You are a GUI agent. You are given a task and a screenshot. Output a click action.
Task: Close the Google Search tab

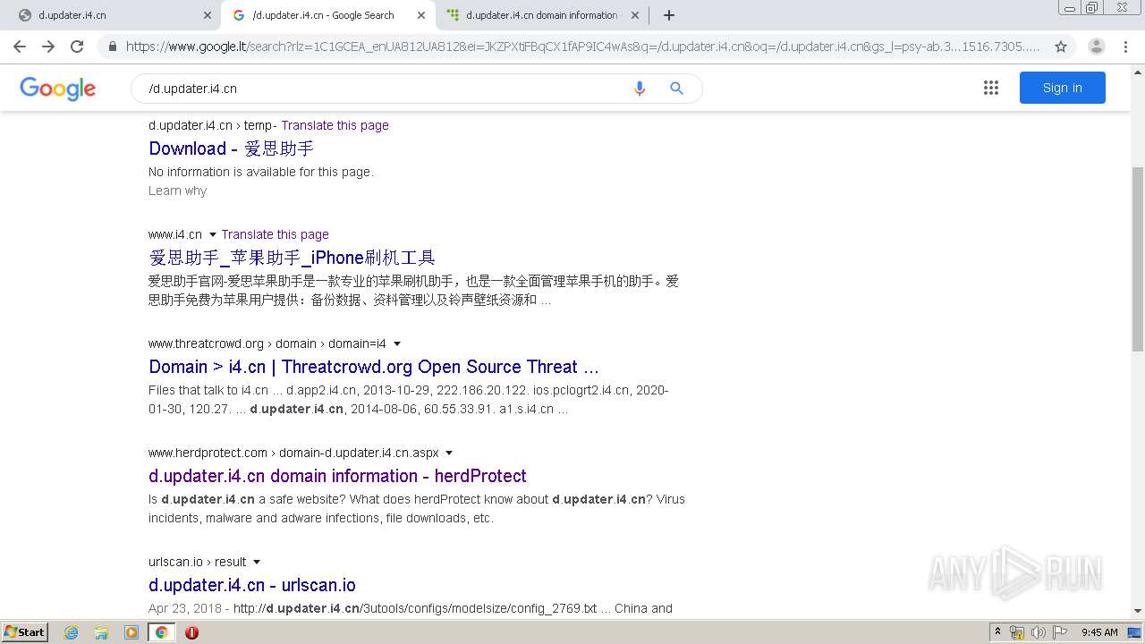[421, 15]
